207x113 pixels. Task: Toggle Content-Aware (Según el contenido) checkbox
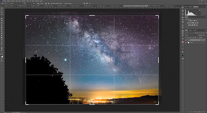tap(64, 4)
